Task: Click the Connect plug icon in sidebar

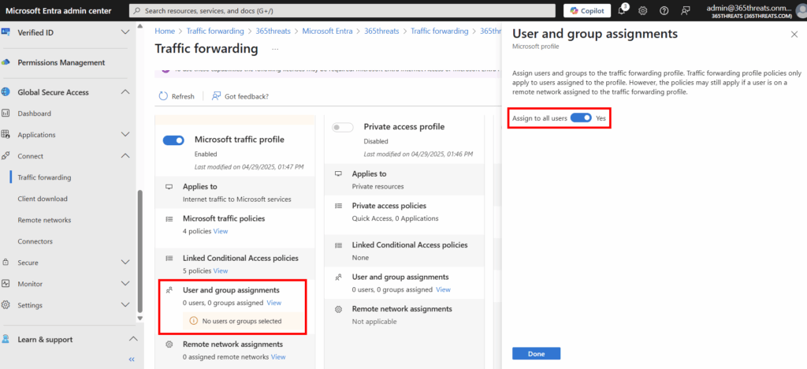Action: [6, 155]
